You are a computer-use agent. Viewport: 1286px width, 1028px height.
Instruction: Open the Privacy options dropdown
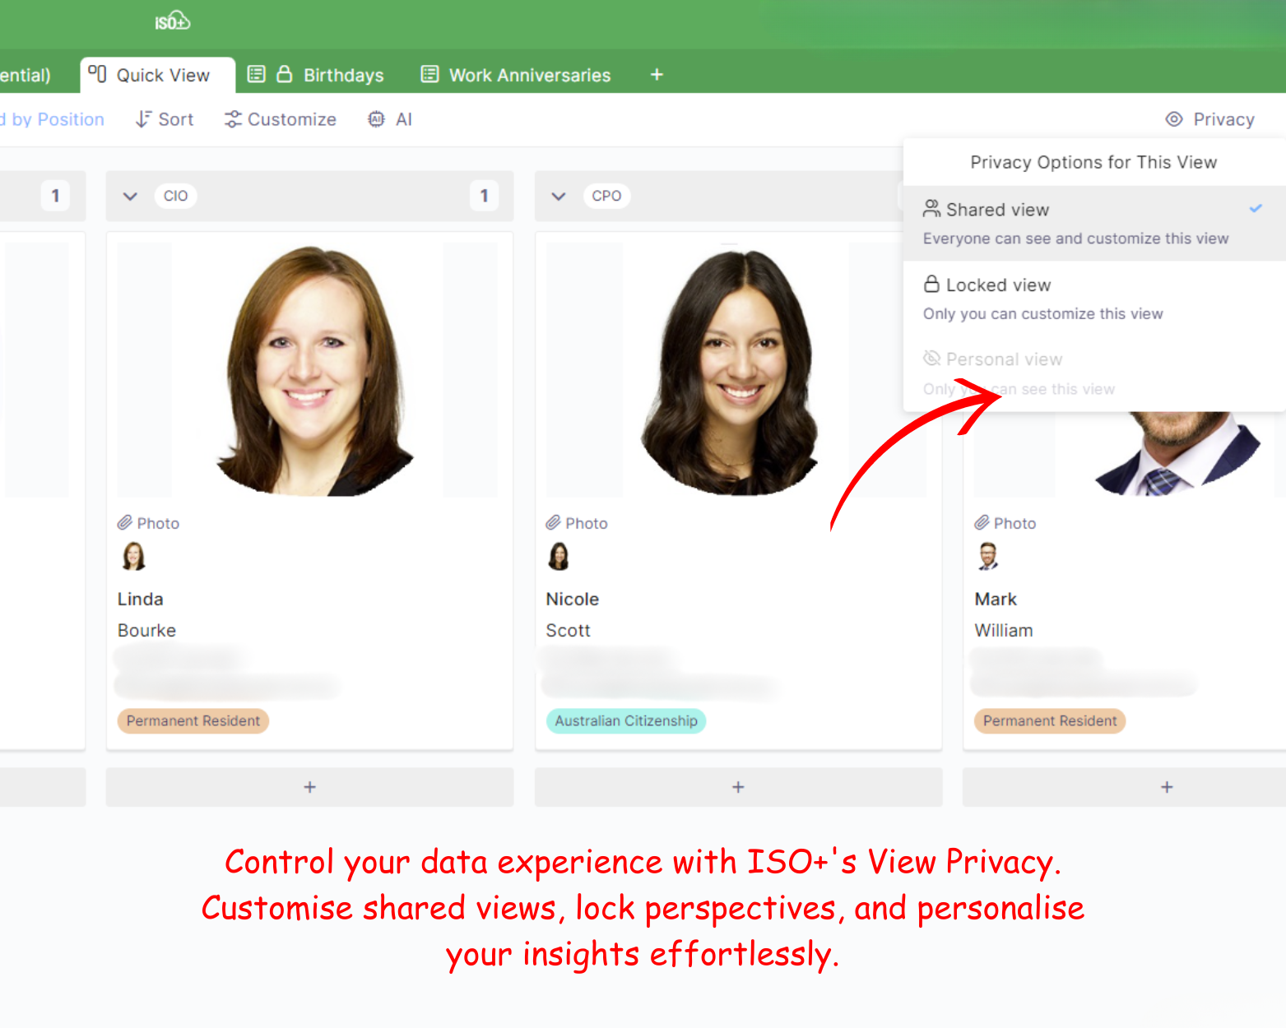[1210, 119]
